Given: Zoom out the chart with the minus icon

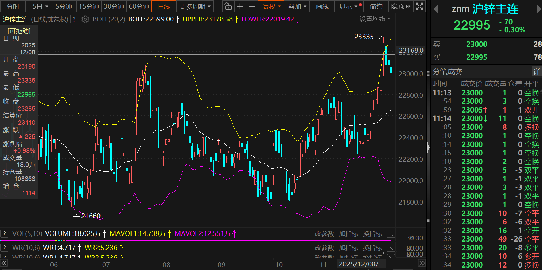Looking at the screenshot, I should (x=252, y=6).
